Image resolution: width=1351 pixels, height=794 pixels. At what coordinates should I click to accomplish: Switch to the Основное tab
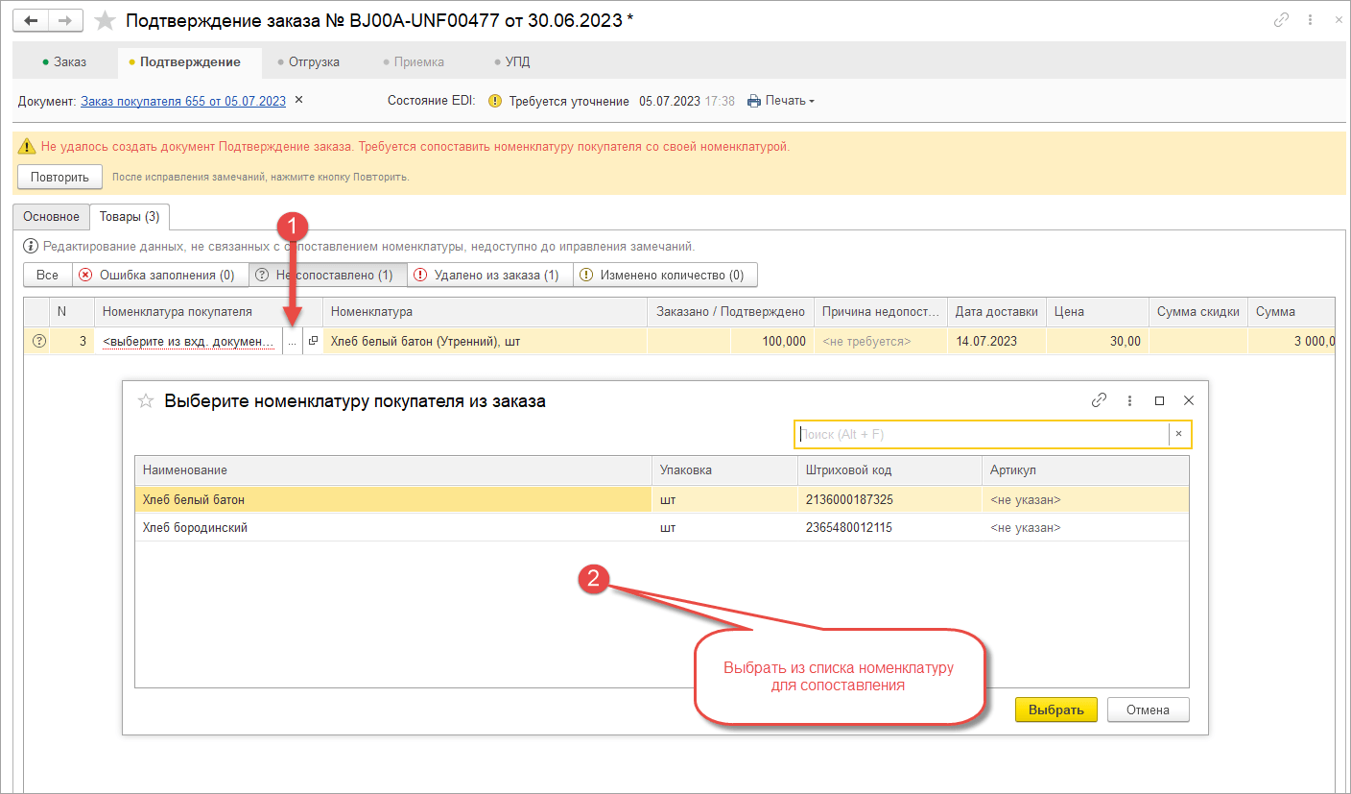(51, 217)
